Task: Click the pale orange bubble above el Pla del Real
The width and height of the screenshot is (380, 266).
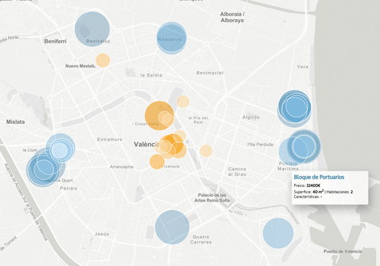Action: tap(183, 102)
